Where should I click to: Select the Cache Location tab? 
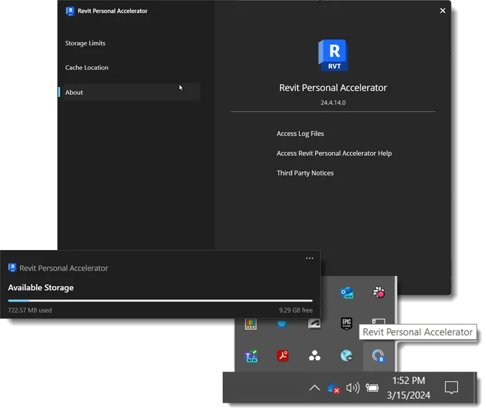pyautogui.click(x=87, y=67)
